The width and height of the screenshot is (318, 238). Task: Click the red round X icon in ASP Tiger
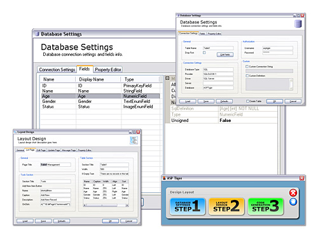pyautogui.click(x=293, y=193)
